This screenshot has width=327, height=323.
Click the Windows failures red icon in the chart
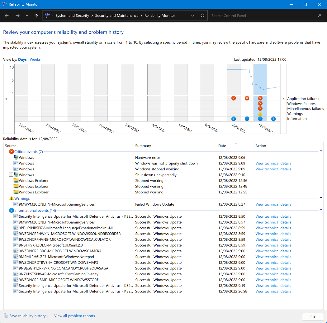[x=260, y=103]
